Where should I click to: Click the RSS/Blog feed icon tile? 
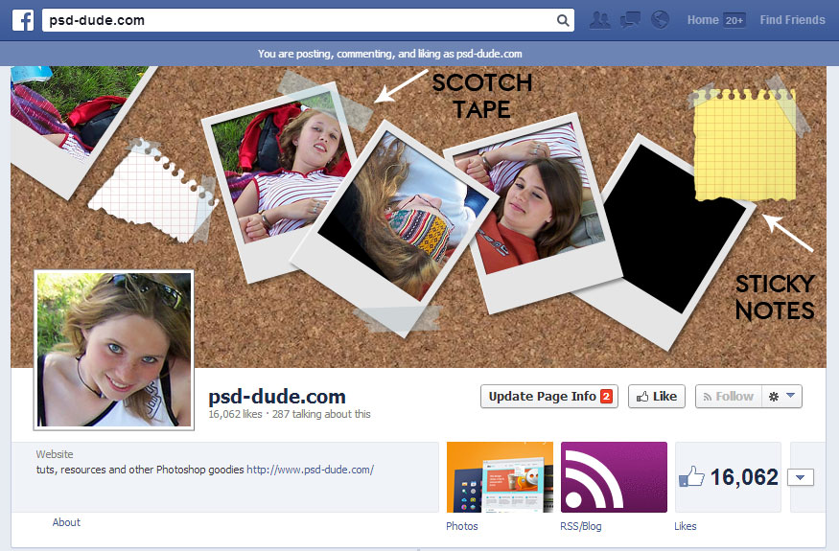[614, 477]
